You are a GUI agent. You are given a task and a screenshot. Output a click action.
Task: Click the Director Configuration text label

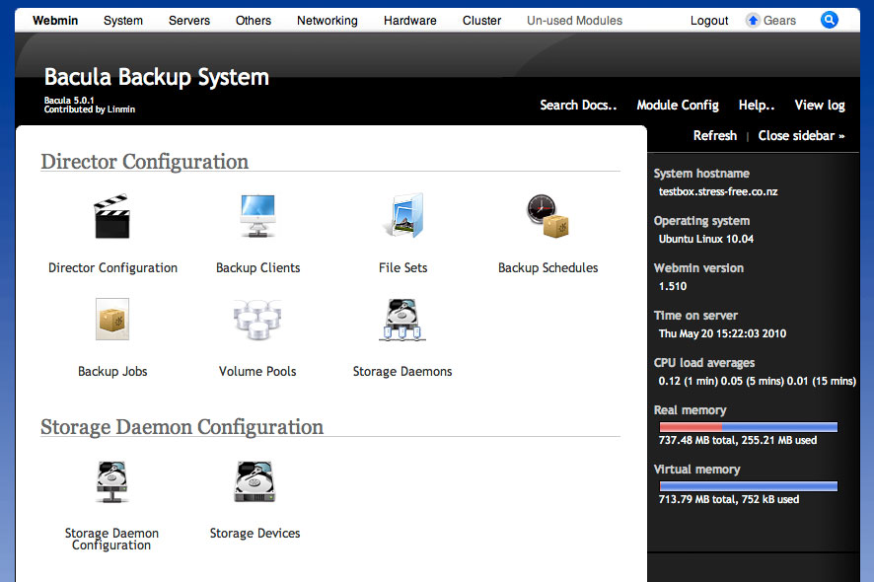pyautogui.click(x=112, y=267)
